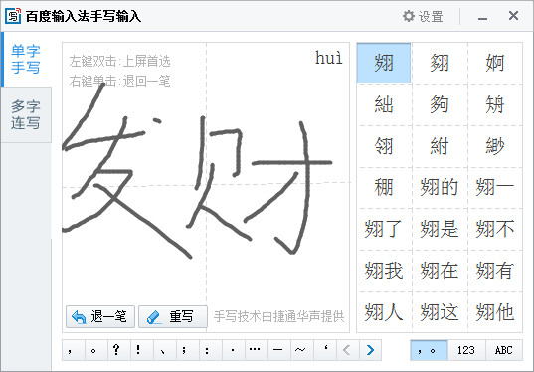Switch to the 123 number panel
Screen dimensions: 534x372
pyautogui.click(x=466, y=350)
